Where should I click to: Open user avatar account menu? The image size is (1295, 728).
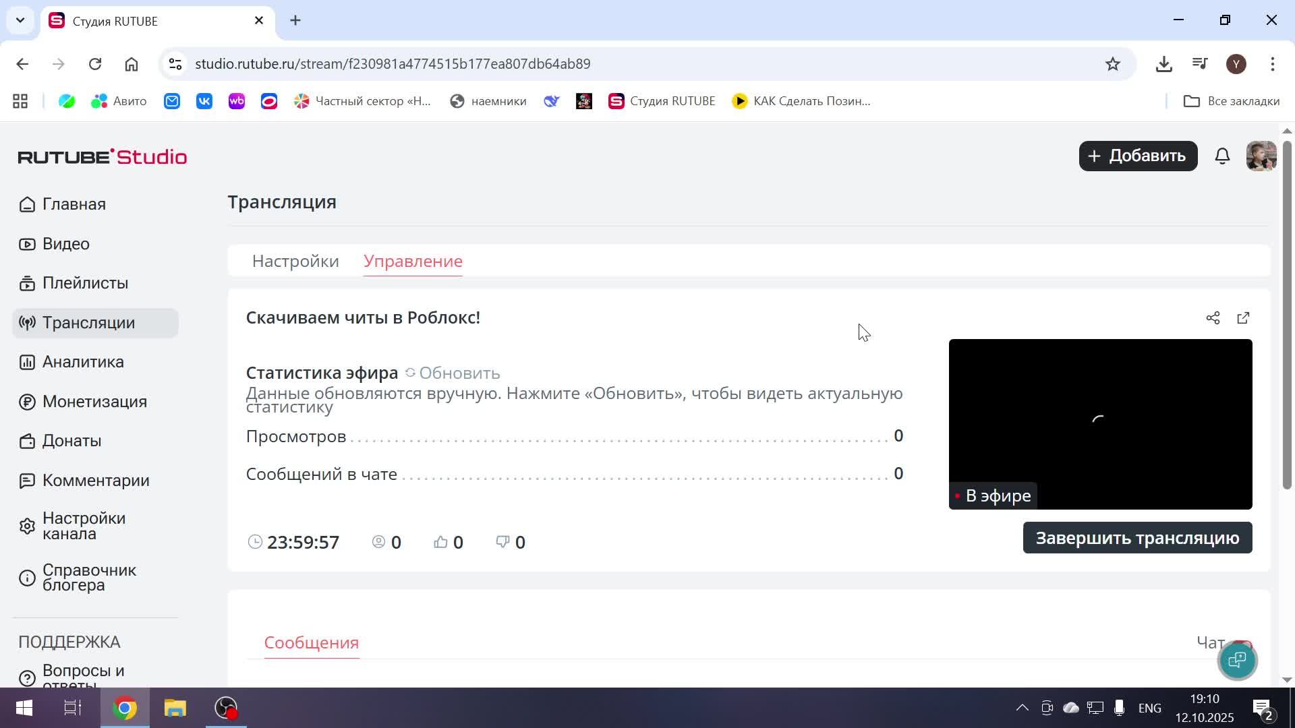[1261, 156]
